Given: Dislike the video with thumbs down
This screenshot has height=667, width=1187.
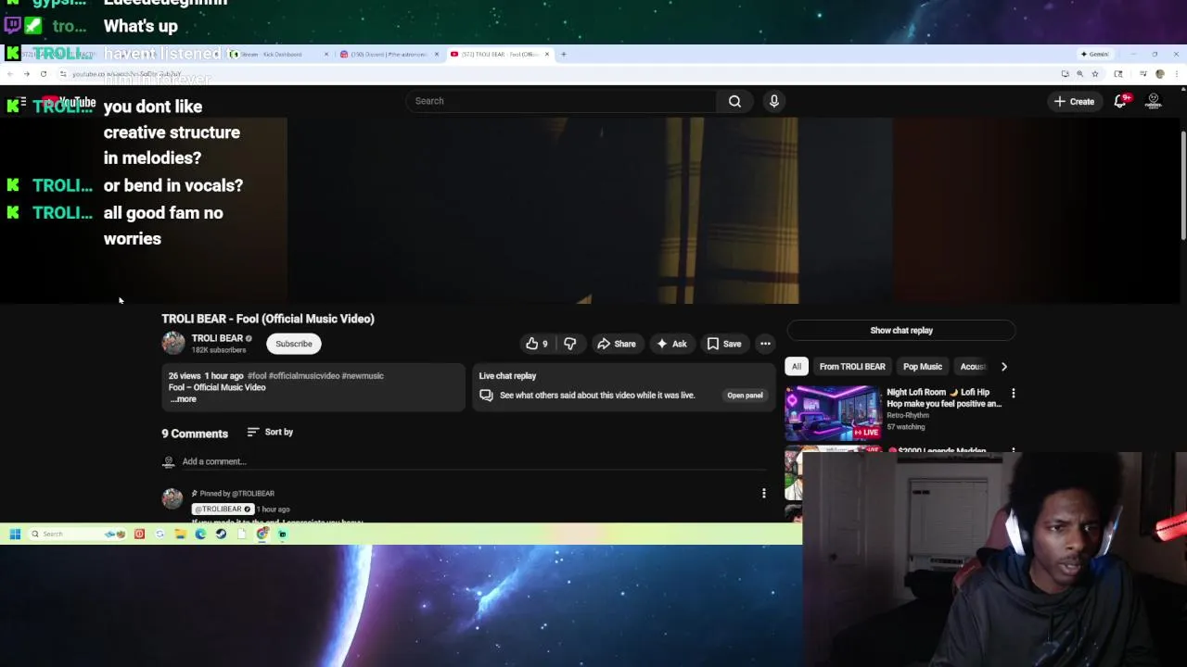Looking at the screenshot, I should pyautogui.click(x=569, y=344).
